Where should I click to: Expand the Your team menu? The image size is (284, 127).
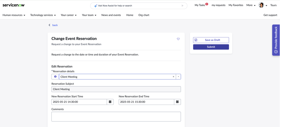coord(89,15)
